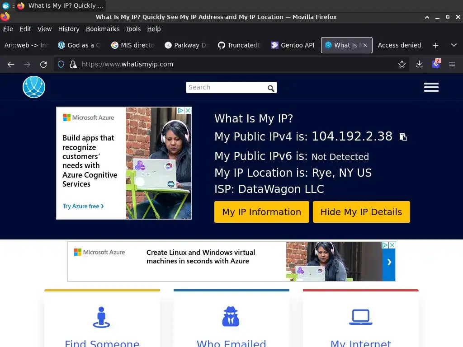Screen dimensions: 463x347
Task: Click the 104.192.2.38 IPv4 address text
Action: 352,136
